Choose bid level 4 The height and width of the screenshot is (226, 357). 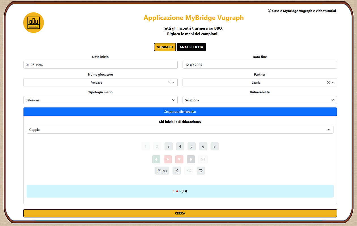pyautogui.click(x=180, y=146)
